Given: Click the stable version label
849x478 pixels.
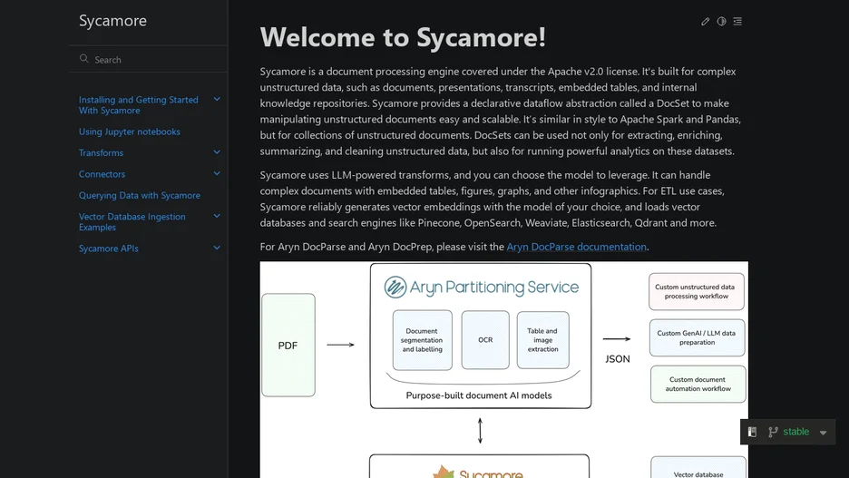Looking at the screenshot, I should 796,432.
